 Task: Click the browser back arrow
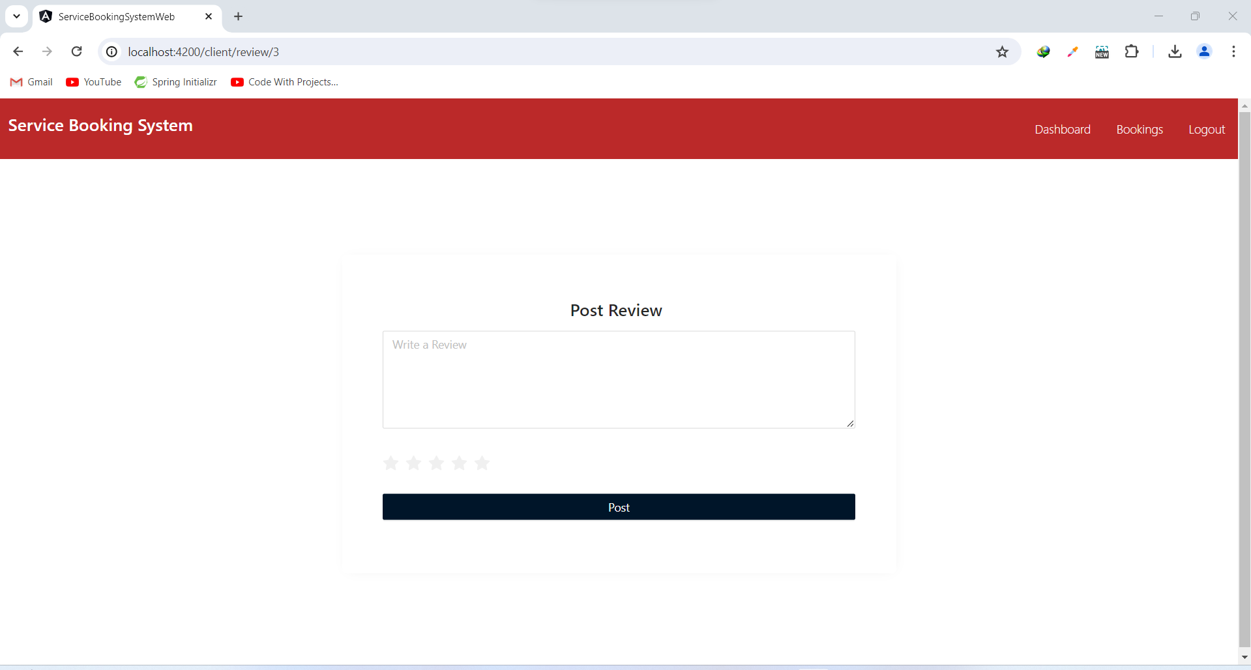pyautogui.click(x=18, y=51)
